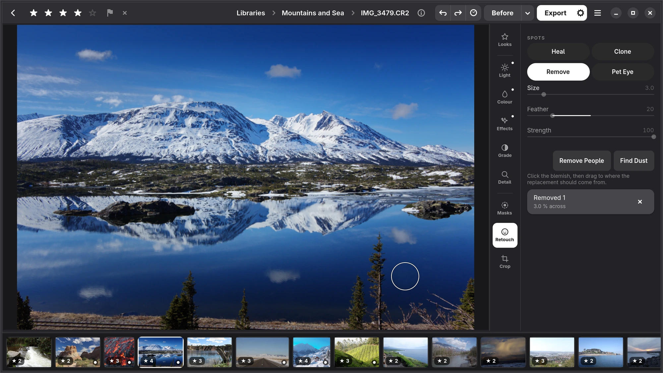
Task: Open Libraries in the breadcrumb
Action: [251, 13]
